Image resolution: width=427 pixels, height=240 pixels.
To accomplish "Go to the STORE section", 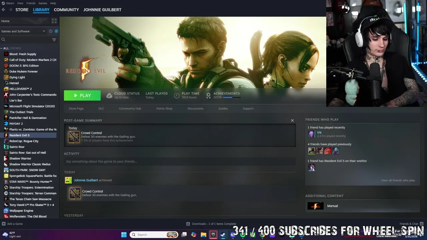I will pyautogui.click(x=22, y=10).
